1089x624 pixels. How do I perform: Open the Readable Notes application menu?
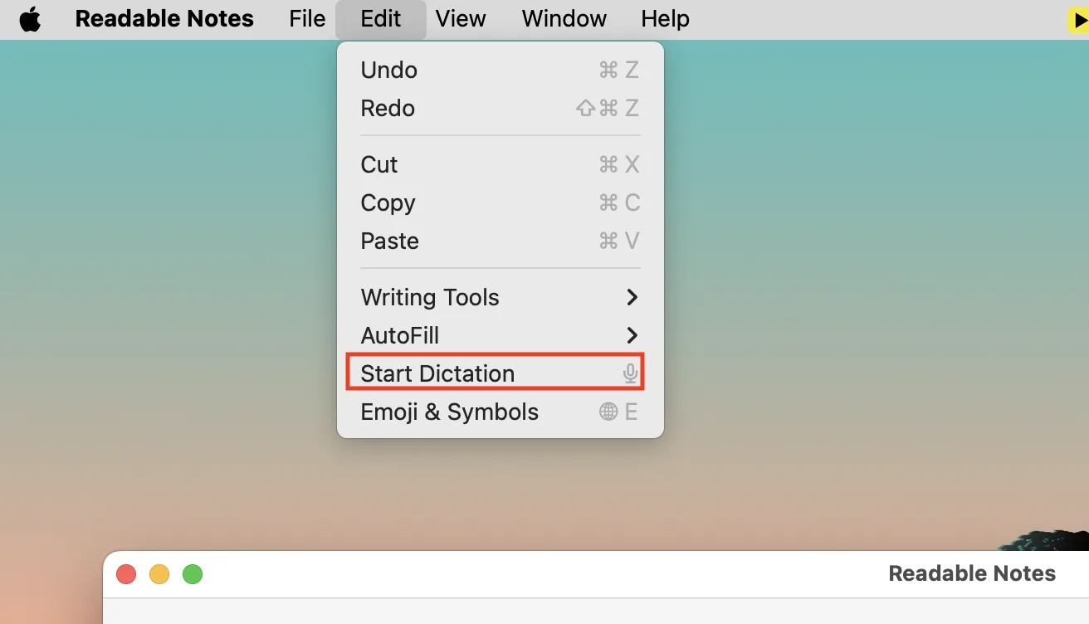click(x=164, y=18)
